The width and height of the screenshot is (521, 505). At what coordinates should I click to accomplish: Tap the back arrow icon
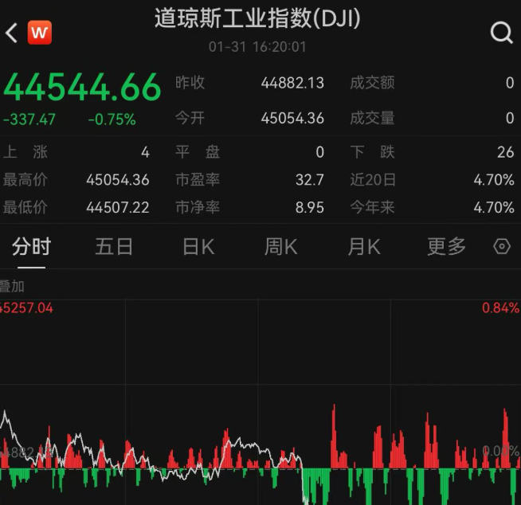(11, 33)
